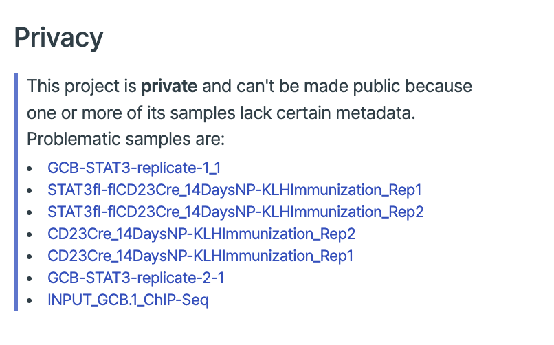The height and width of the screenshot is (345, 554).
Task: Follow the CD23Cre_14DaysNP-KLHImmunization_Rep1 link
Action: [x=200, y=256]
